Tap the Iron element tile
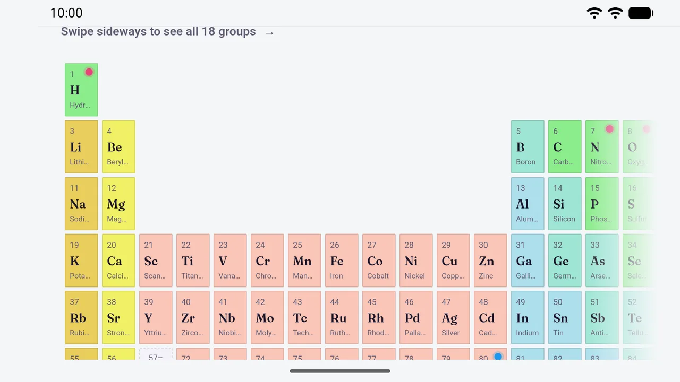This screenshot has width=680, height=382. 342,261
